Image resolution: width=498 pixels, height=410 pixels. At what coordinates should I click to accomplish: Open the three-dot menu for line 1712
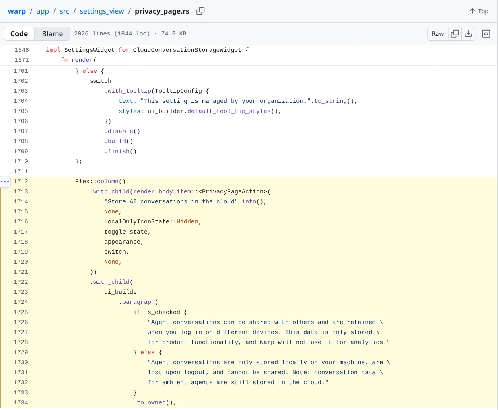point(5,182)
